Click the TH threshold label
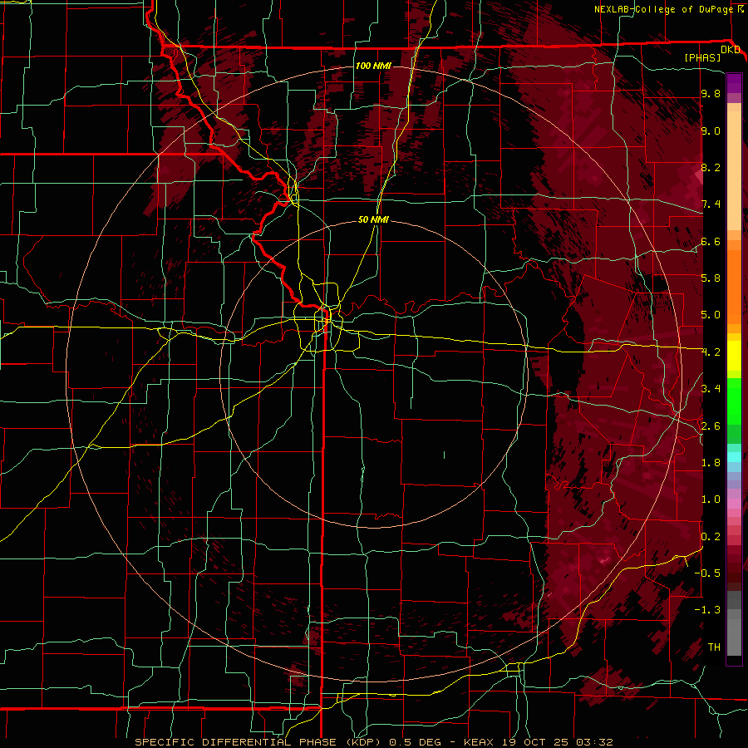This screenshot has width=748, height=748. pos(714,647)
